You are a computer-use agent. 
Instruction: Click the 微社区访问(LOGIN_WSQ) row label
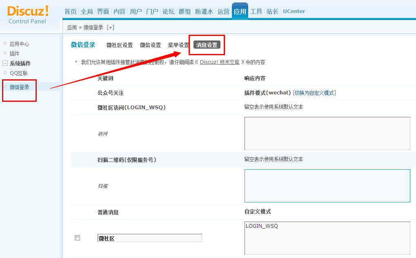click(131, 108)
